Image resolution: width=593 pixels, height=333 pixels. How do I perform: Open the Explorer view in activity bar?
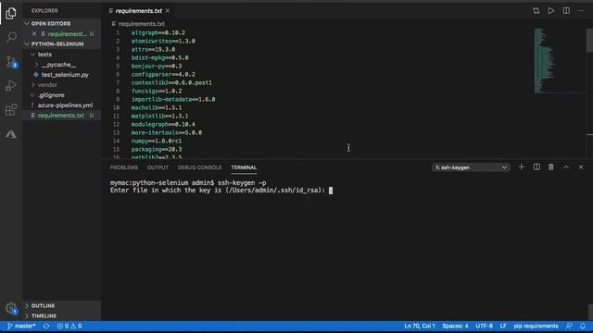[x=11, y=13]
